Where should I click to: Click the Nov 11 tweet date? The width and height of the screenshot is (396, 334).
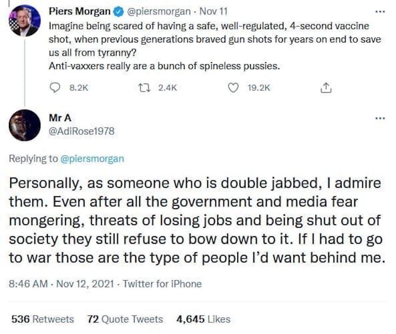click(x=214, y=11)
